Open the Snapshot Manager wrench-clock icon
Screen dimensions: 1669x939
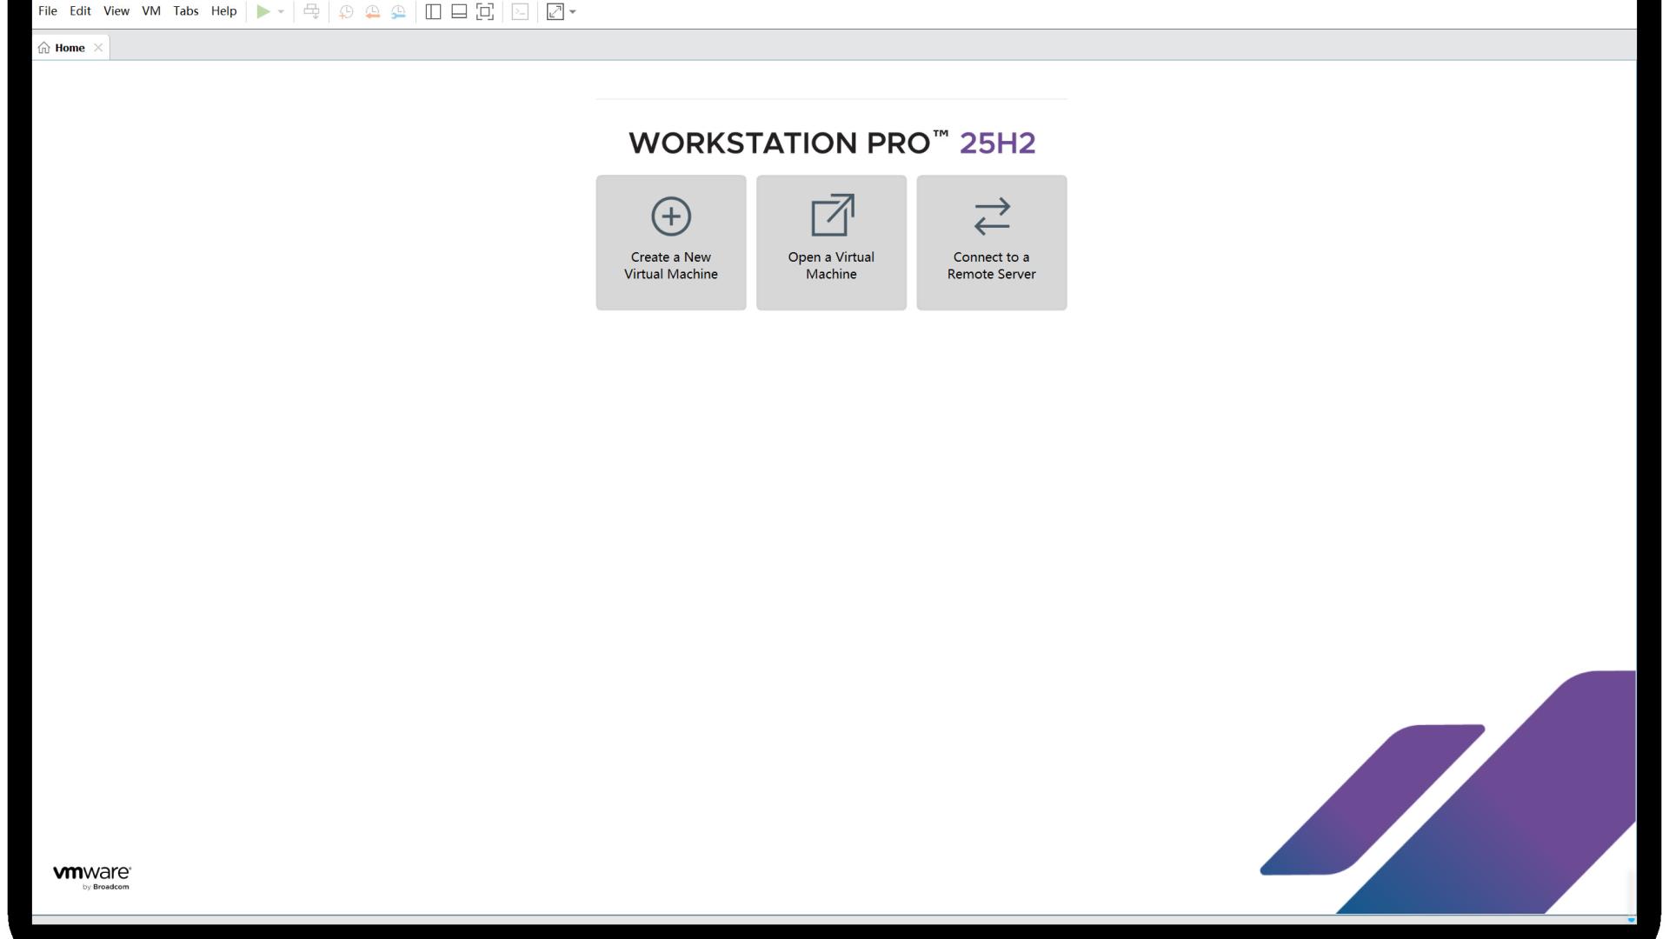click(398, 11)
